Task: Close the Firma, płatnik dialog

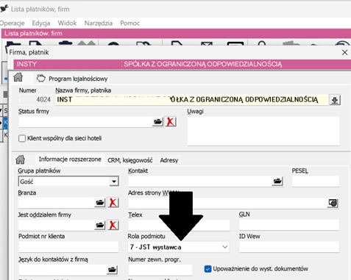Action: pyautogui.click(x=344, y=52)
